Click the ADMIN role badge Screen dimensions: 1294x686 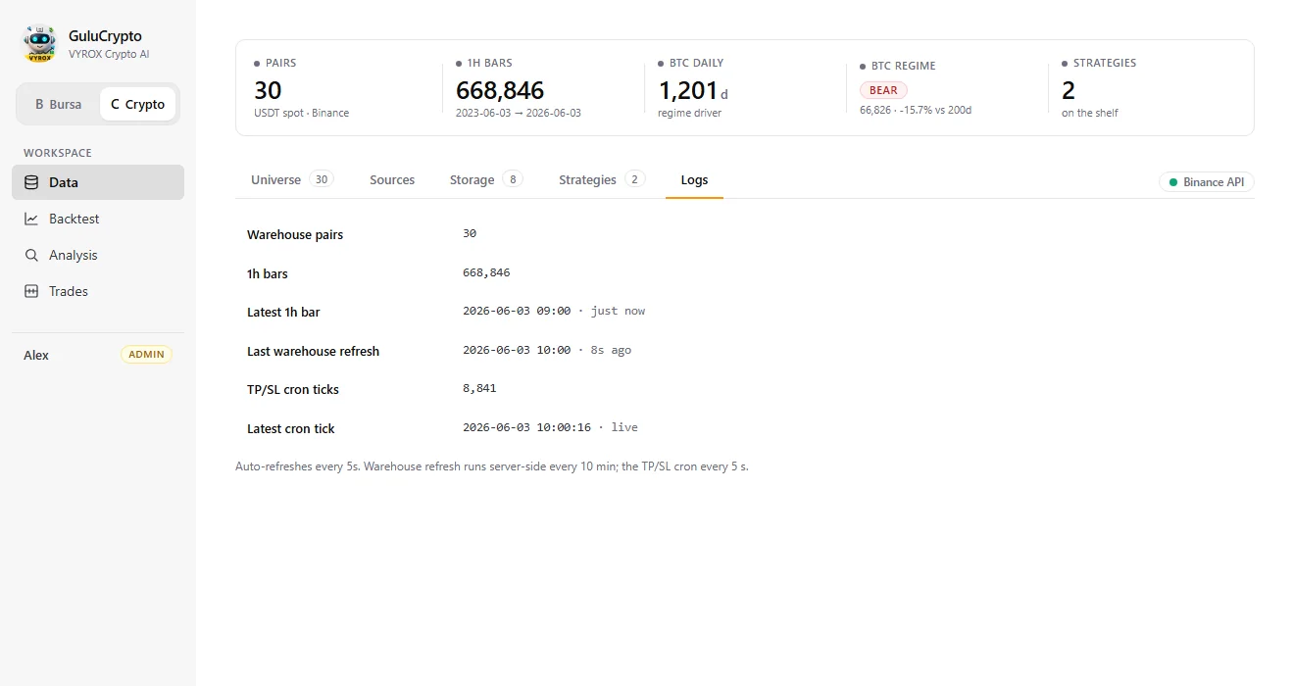[x=146, y=355]
